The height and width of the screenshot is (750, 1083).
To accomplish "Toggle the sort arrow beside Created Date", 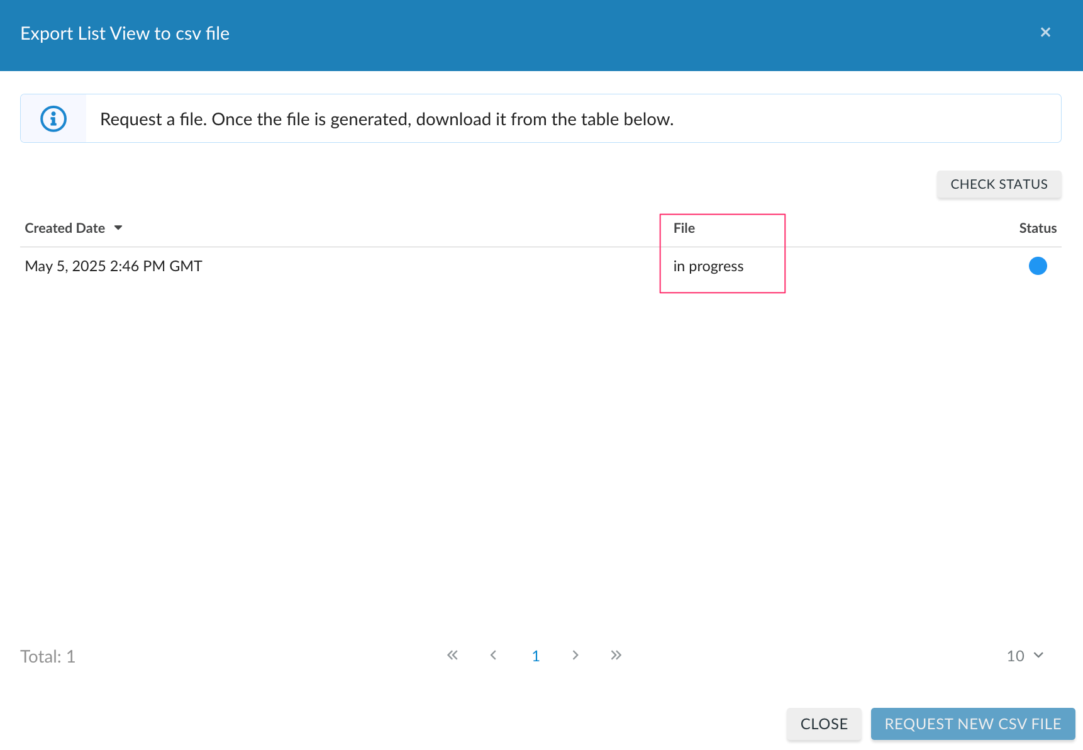I will [x=118, y=228].
